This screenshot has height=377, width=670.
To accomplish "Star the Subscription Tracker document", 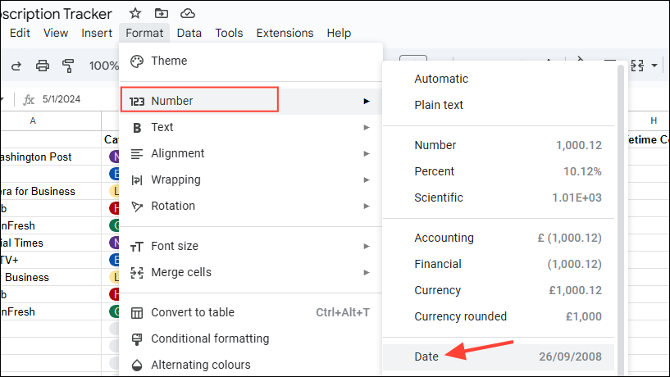I will [135, 14].
